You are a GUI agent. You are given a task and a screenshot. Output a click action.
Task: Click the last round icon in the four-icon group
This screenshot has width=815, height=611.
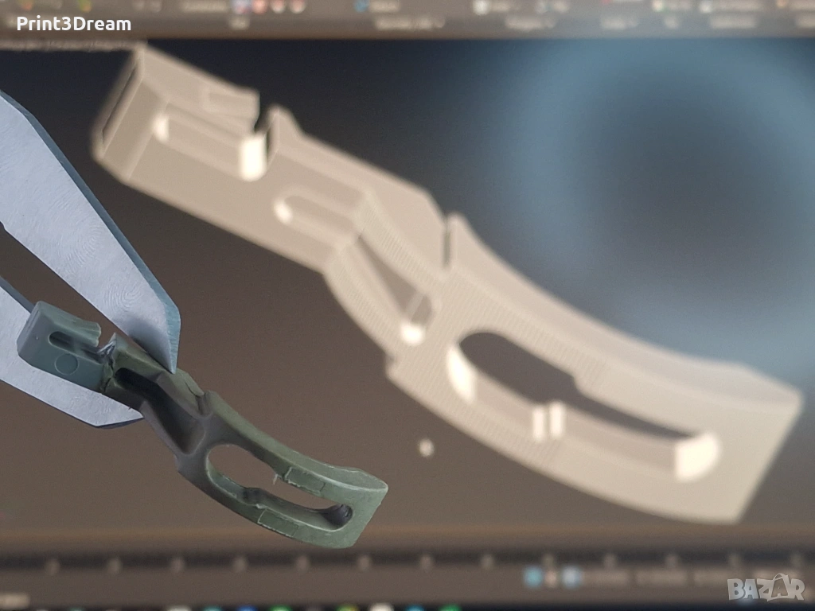pos(296,6)
